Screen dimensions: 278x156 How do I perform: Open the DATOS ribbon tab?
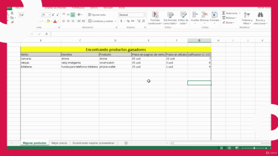point(94,8)
